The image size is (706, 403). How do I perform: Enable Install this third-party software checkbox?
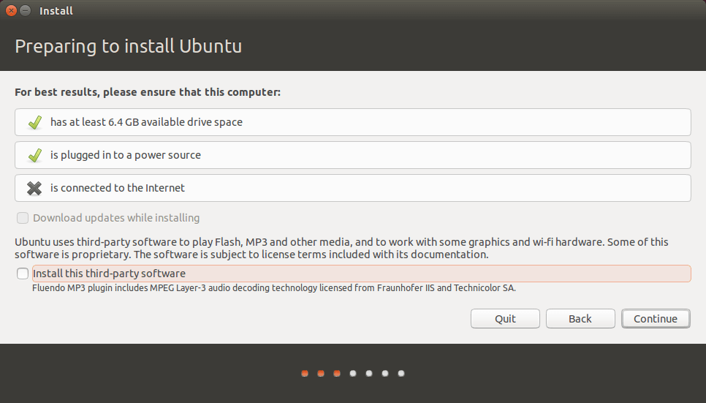coord(23,274)
